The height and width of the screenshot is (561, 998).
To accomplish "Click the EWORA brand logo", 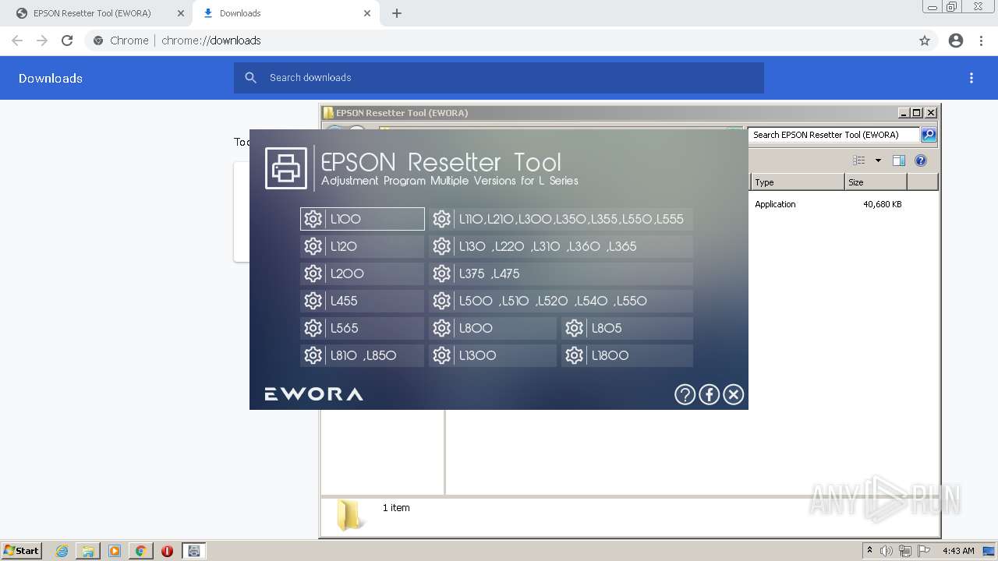I will 313,394.
